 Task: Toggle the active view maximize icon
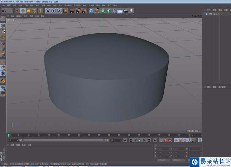200,16
